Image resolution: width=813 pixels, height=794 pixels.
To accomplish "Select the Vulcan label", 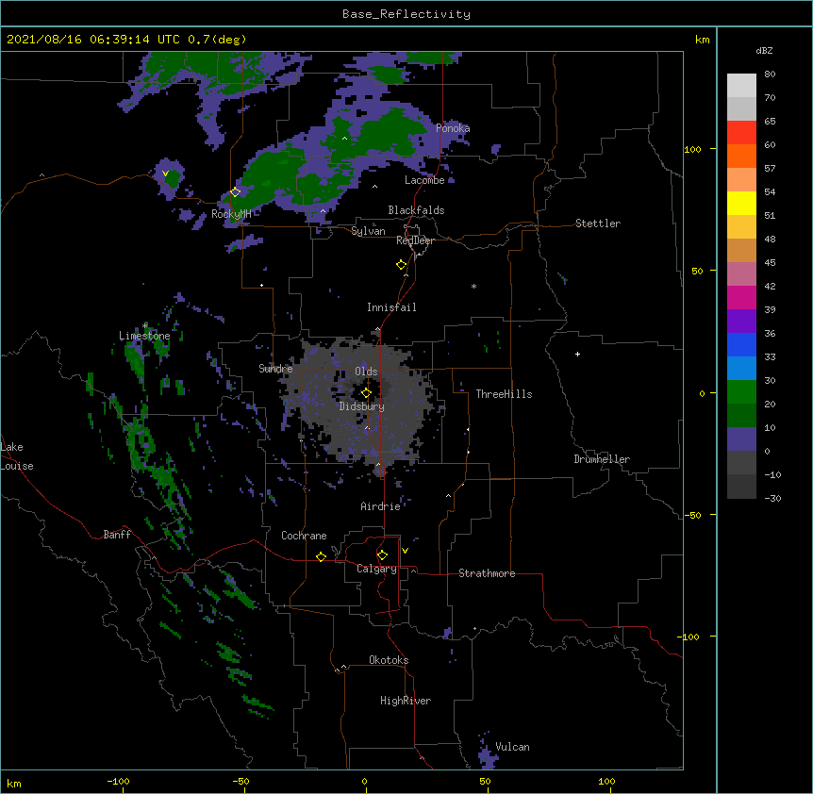I will click(x=512, y=747).
